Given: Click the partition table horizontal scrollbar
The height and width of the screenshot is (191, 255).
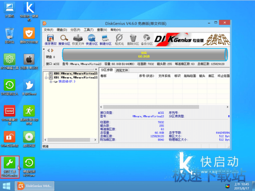Looking at the screenshot, I should (151, 107).
